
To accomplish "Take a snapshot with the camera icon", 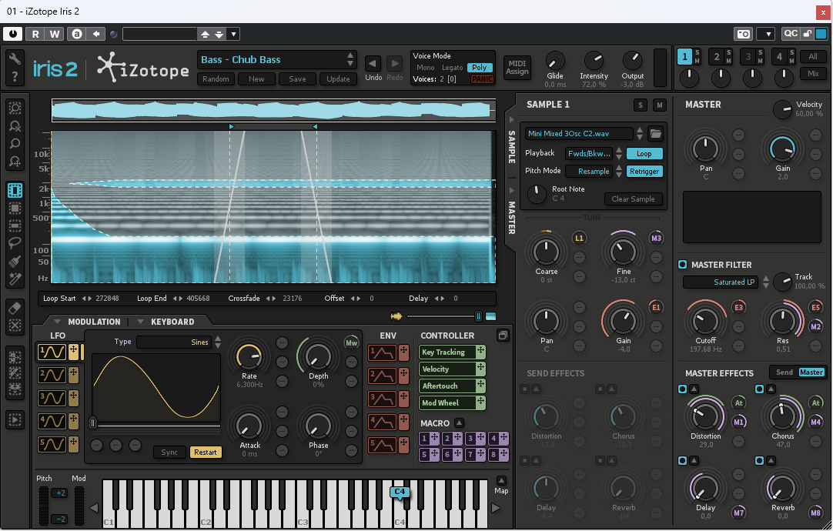I will click(x=743, y=34).
